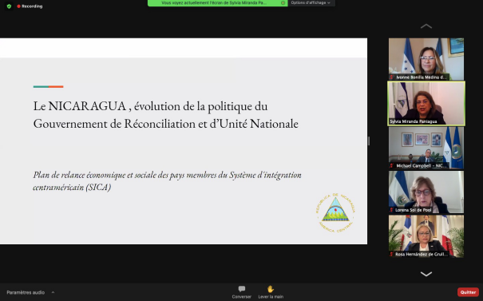Click the slide subtitle 'Plan de relance économique et sociale des pays membres du Système d’intégration'
Screen dimensions: 483x301
point(168,175)
